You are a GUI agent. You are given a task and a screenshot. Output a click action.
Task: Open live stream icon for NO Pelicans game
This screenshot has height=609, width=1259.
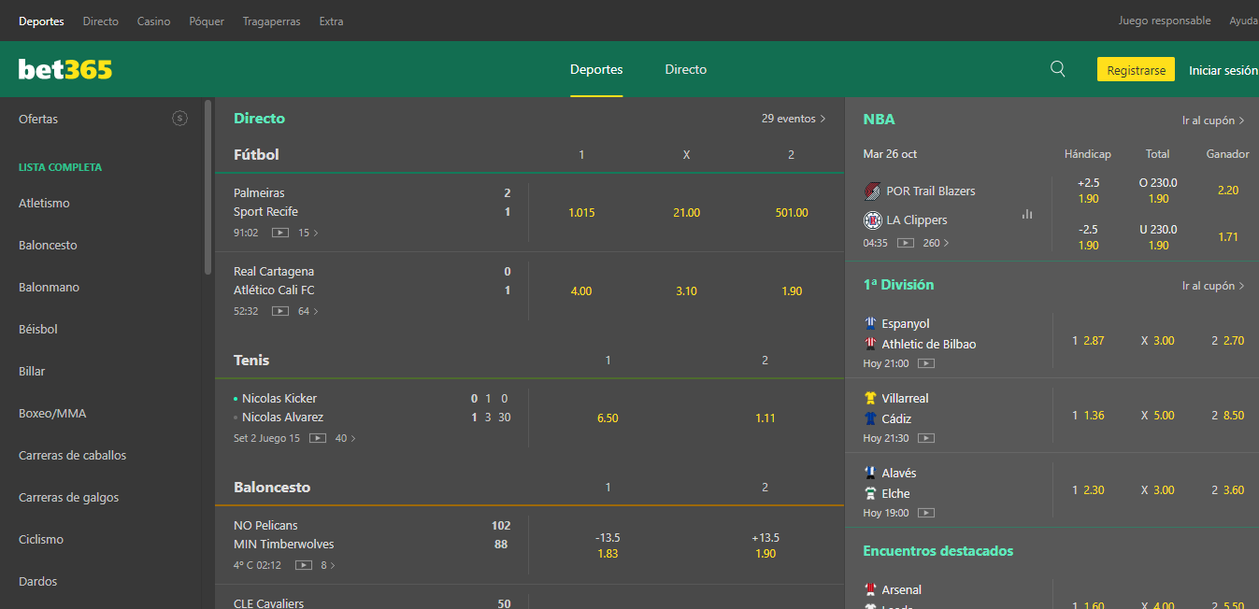pyautogui.click(x=304, y=565)
